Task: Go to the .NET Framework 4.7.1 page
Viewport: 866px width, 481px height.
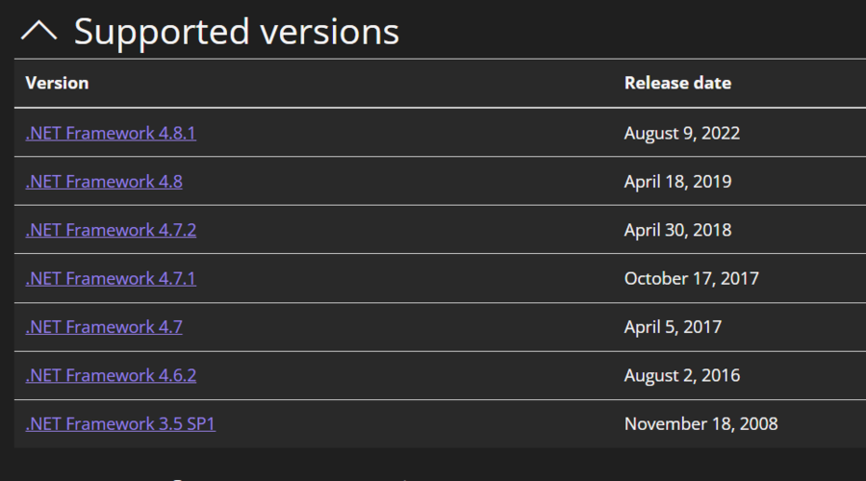Action: pos(111,278)
